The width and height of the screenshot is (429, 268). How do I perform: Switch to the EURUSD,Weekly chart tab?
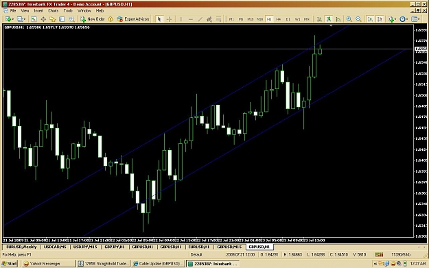tap(21, 247)
